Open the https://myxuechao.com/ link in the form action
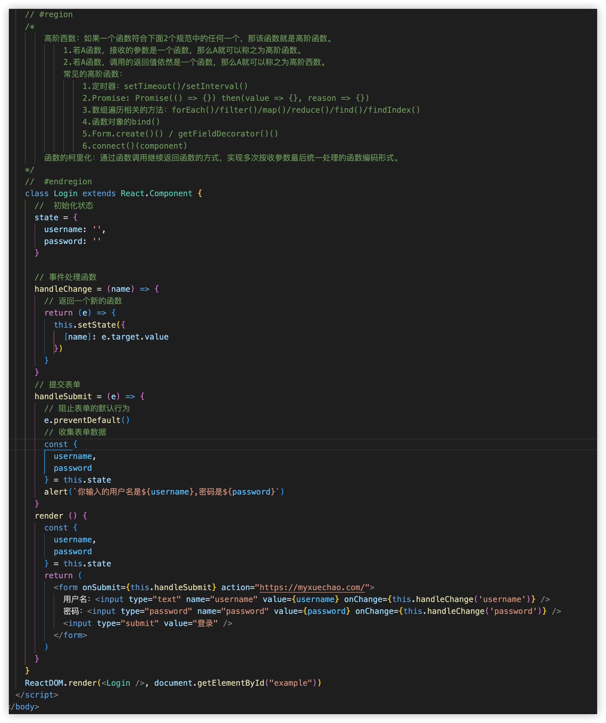606x723 pixels. pos(312,587)
